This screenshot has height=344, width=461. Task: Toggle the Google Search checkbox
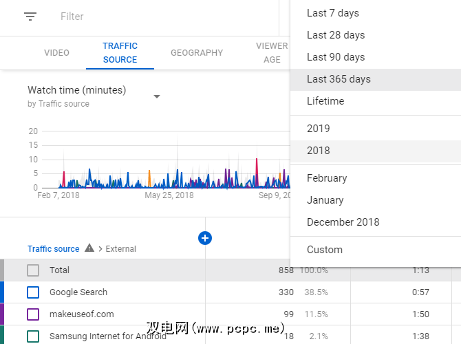[33, 292]
